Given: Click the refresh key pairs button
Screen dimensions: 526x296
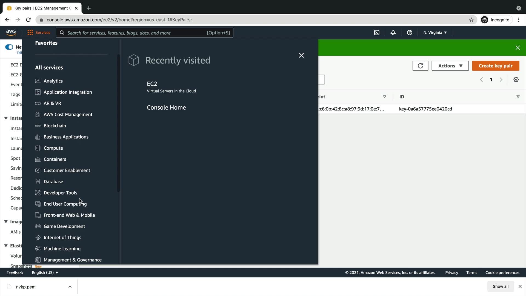Looking at the screenshot, I should pos(420,66).
